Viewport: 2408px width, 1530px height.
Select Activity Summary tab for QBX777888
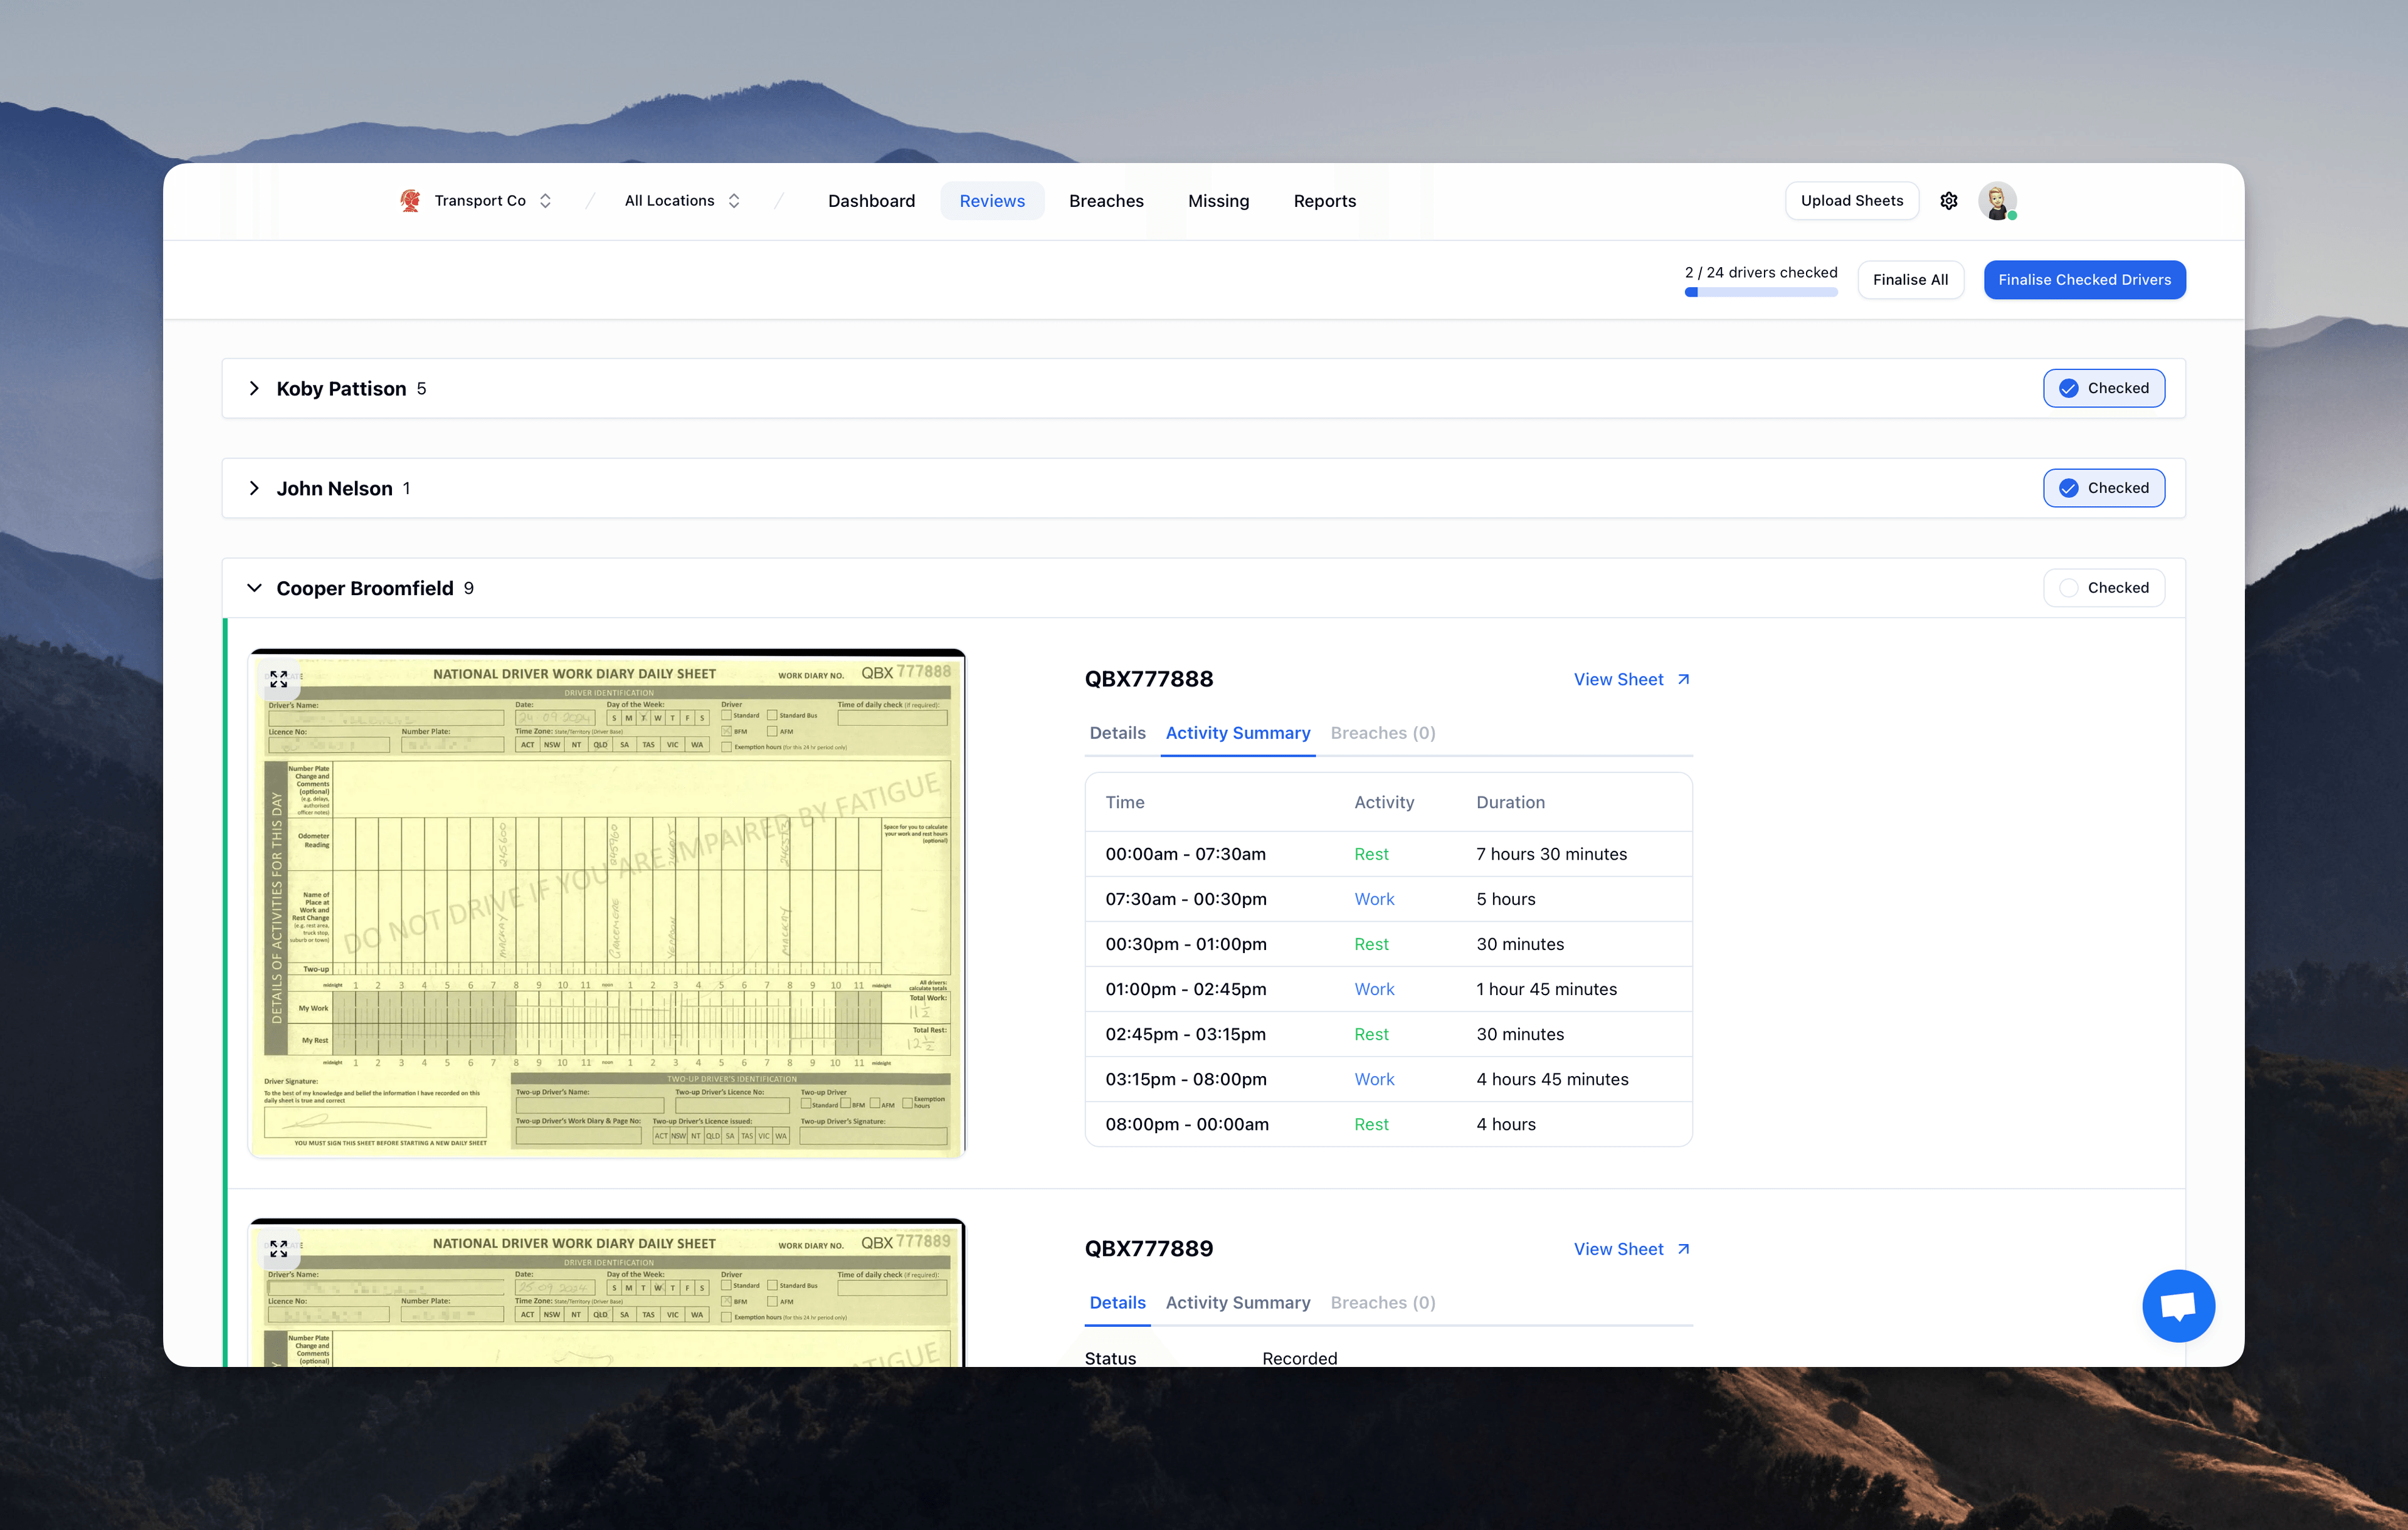point(1238,733)
